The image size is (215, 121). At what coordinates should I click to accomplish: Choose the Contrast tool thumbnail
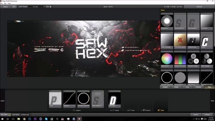coord(207,21)
